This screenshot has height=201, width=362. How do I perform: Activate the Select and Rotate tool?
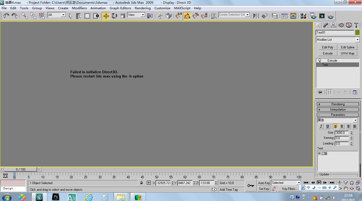[x=114, y=16]
